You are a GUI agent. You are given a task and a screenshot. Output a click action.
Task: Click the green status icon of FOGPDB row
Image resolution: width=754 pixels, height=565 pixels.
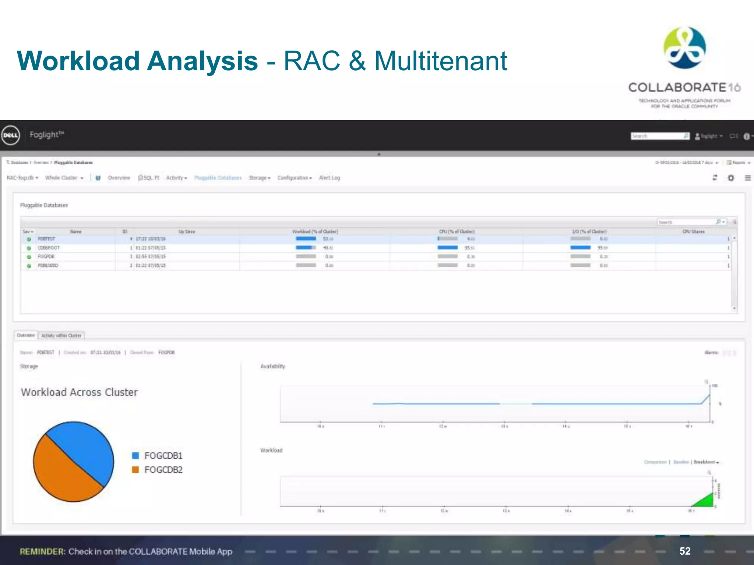tap(29, 257)
